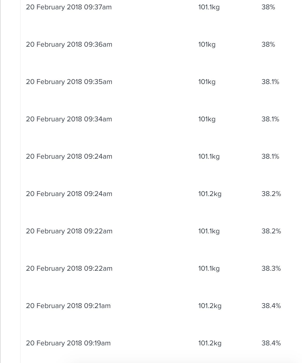The width and height of the screenshot is (302, 363).
Task: Click the 101.1kg weight recorded at 09:24am
Action: click(209, 157)
